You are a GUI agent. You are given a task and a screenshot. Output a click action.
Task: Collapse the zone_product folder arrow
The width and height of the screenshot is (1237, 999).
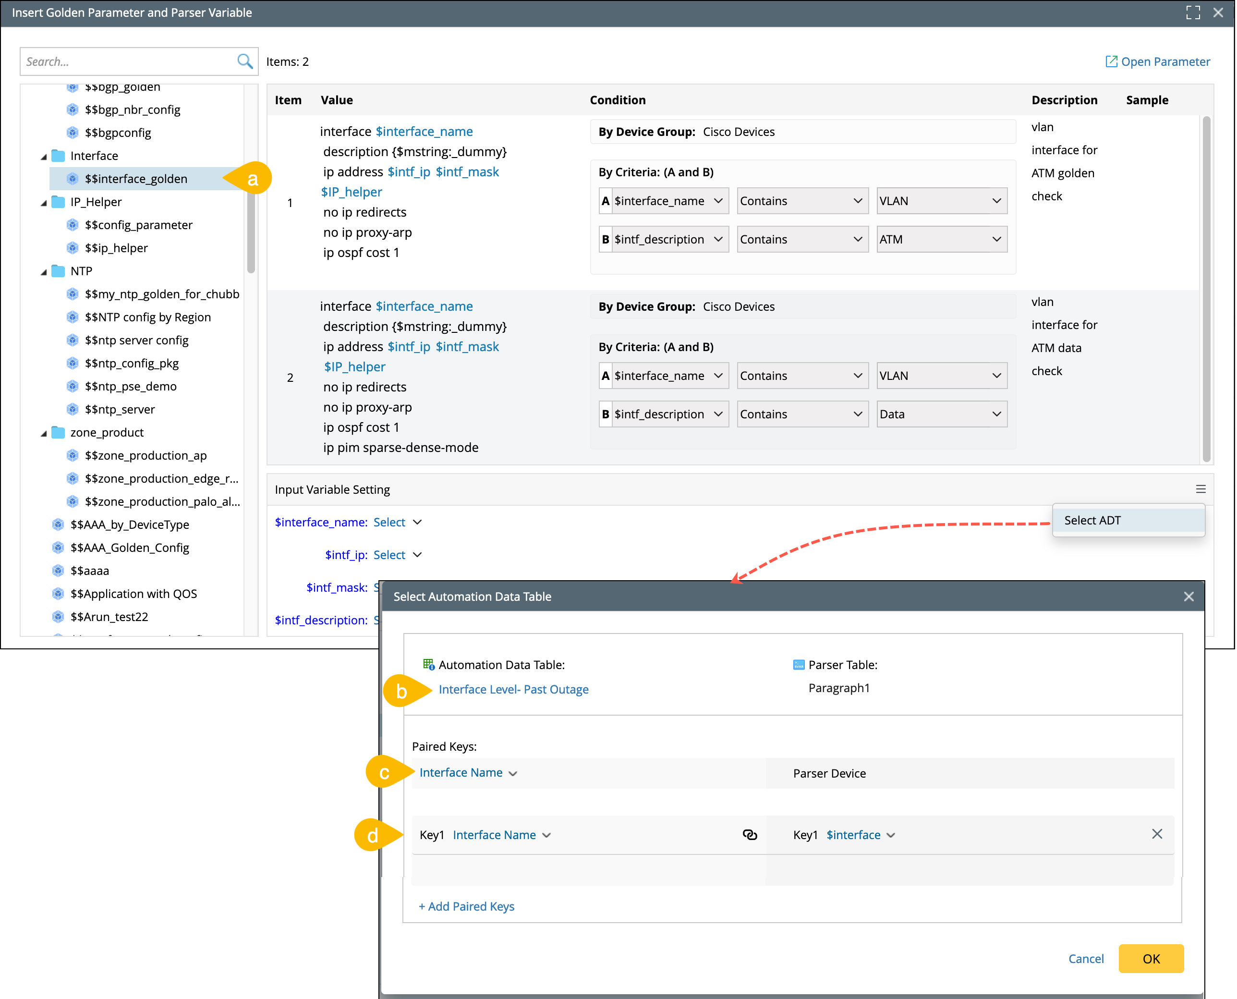(x=44, y=433)
